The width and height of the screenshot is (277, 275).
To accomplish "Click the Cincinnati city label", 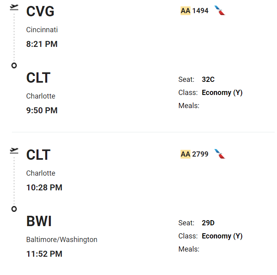I will (x=42, y=30).
